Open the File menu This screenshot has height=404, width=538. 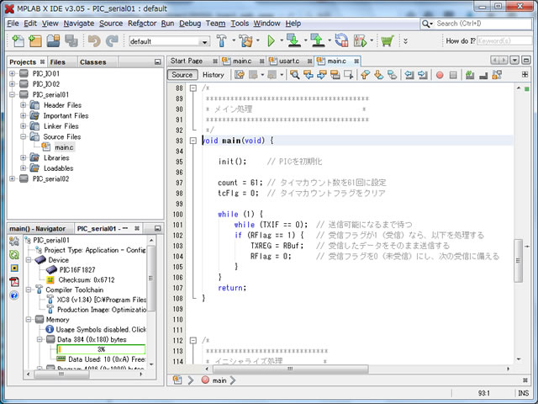click(13, 24)
